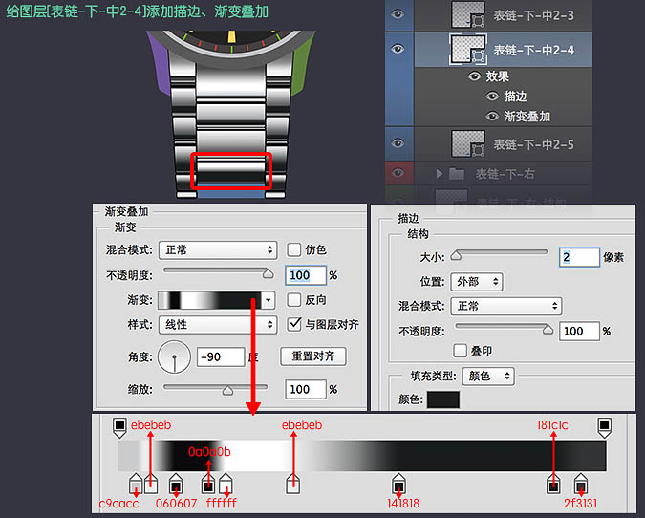The height and width of the screenshot is (518, 645).
Task: Select the 141818 color stop
Action: (x=398, y=485)
